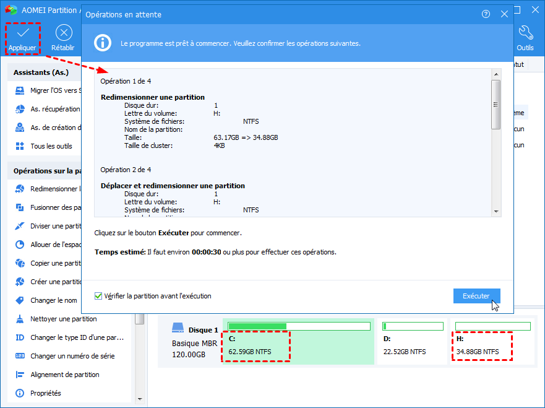Click the Rétablir toolbar icon
The width and height of the screenshot is (545, 408).
tap(64, 33)
